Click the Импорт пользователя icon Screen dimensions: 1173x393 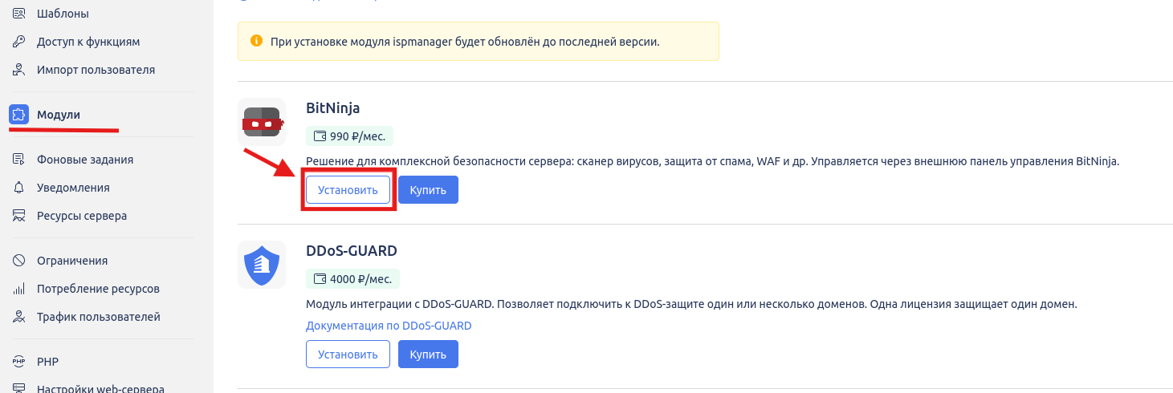pos(19,70)
